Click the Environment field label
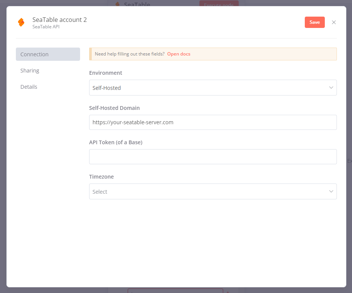The width and height of the screenshot is (352, 293). click(x=105, y=73)
